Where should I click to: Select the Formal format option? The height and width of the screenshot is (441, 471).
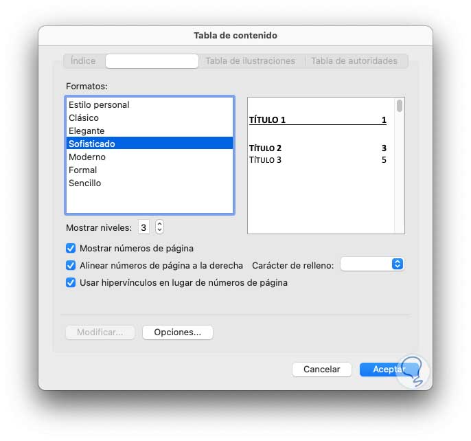[83, 170]
